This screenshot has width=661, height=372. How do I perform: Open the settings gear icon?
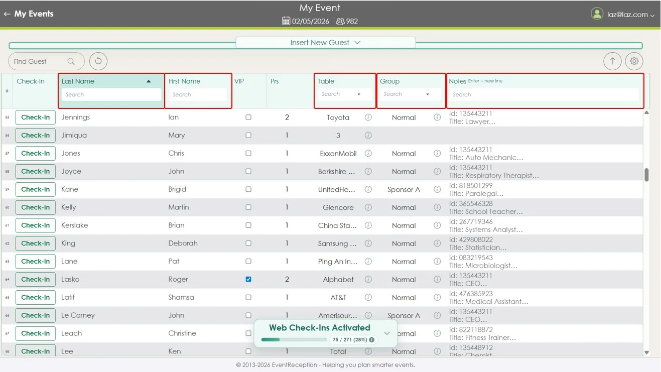coord(634,61)
